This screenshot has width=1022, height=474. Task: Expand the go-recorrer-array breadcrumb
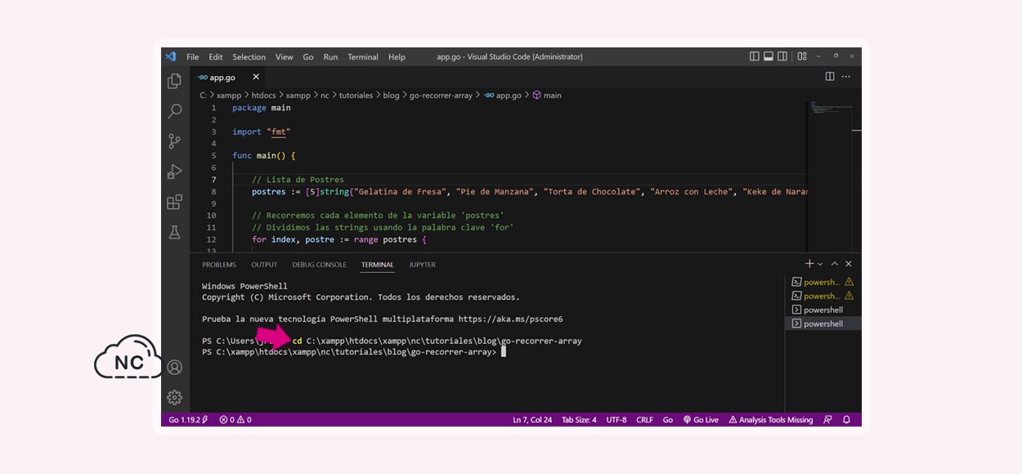441,96
